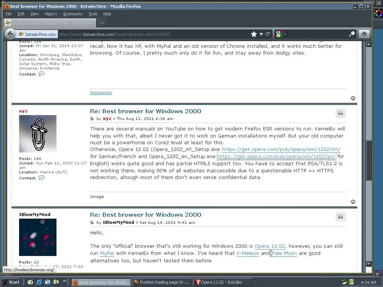The height and width of the screenshot is (287, 383).
Task: View xyz's post count 146
Action: [37, 158]
